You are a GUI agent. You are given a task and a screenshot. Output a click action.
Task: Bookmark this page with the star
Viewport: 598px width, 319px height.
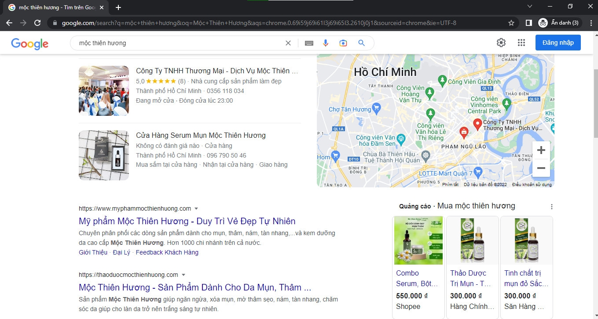click(x=511, y=23)
